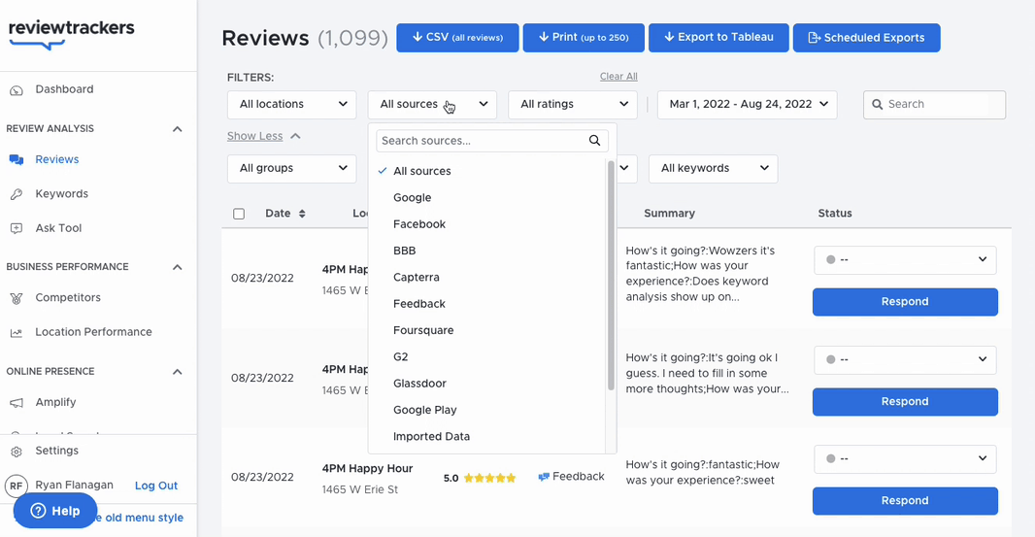Open Location Performance in sidebar
This screenshot has height=537, width=1035.
94,332
